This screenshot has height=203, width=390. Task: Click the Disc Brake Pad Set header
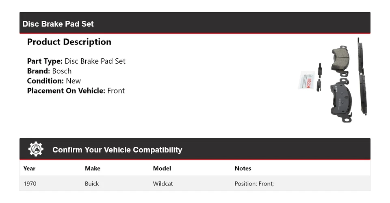point(58,24)
